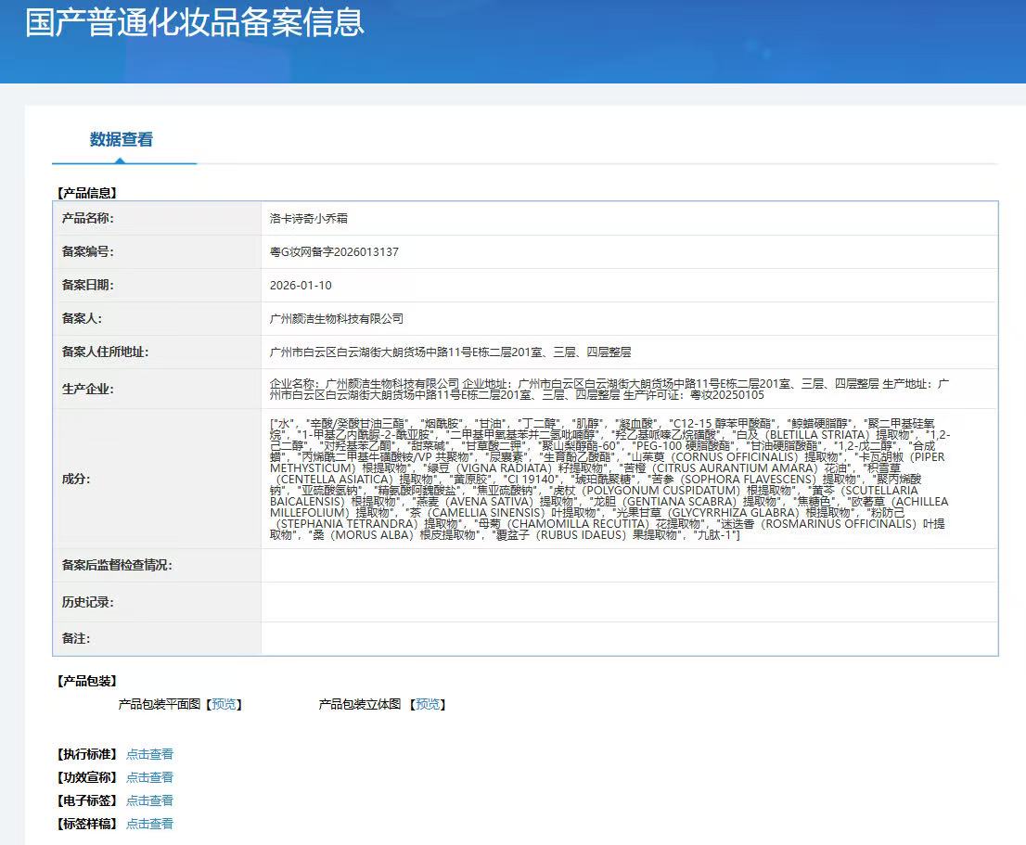Select product name value 浩卡诗奇小乔霜
This screenshot has height=845, width=1026.
pos(309,219)
